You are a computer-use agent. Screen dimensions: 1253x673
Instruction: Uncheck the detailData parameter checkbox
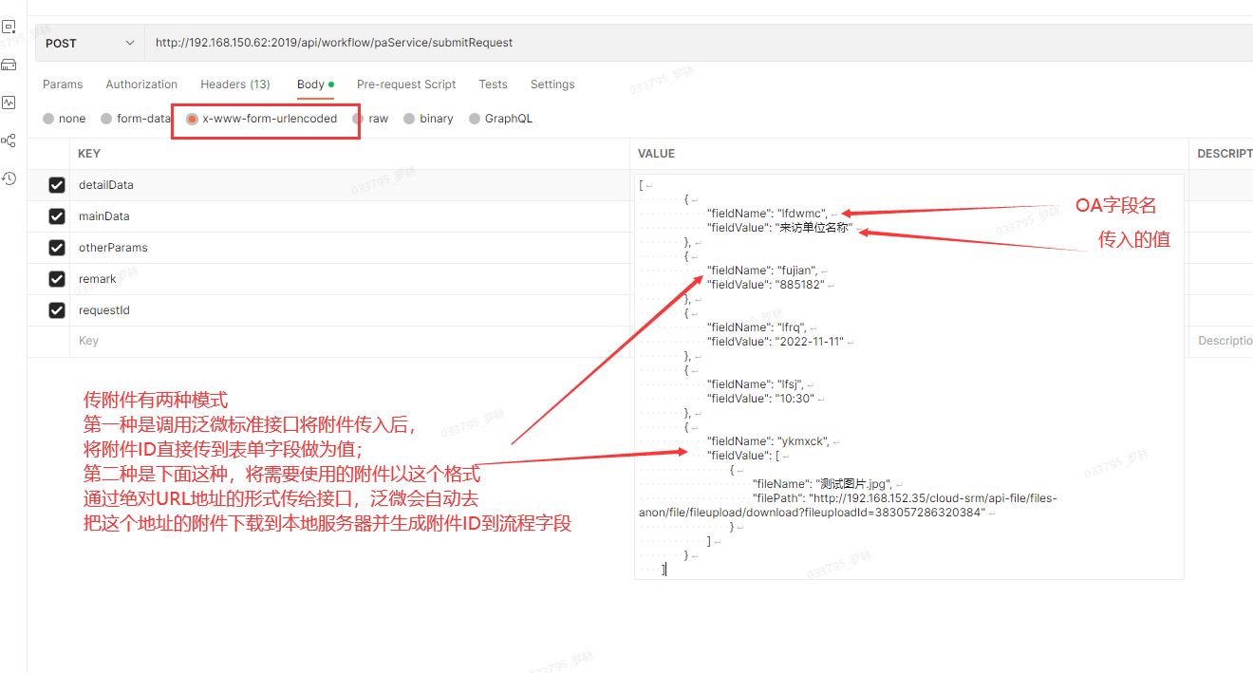pyautogui.click(x=57, y=185)
